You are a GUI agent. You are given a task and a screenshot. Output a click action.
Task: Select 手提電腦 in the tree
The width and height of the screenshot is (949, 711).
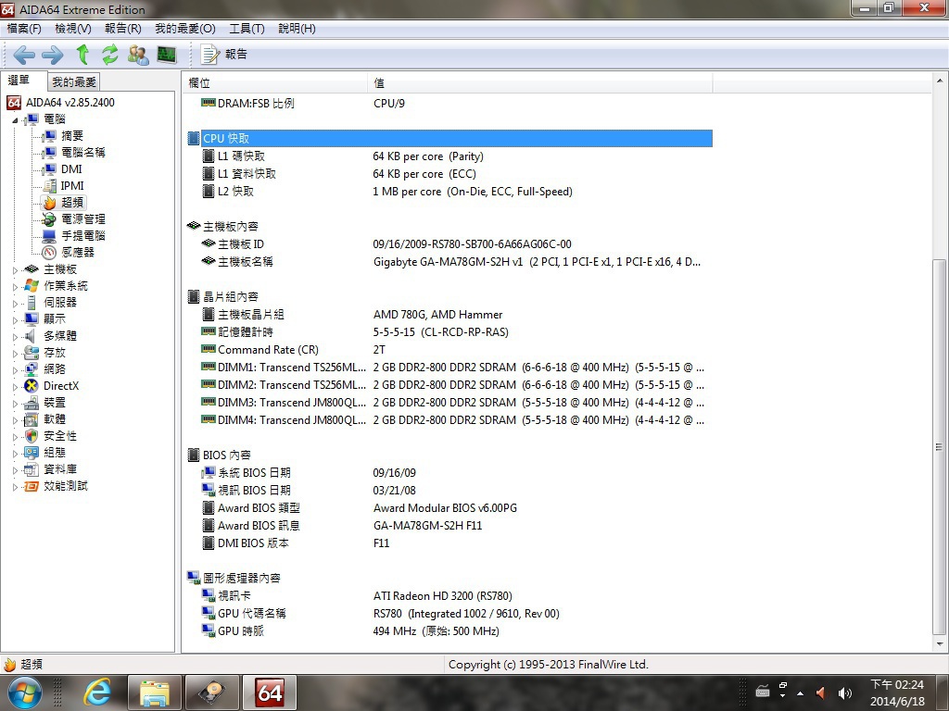[x=82, y=236]
